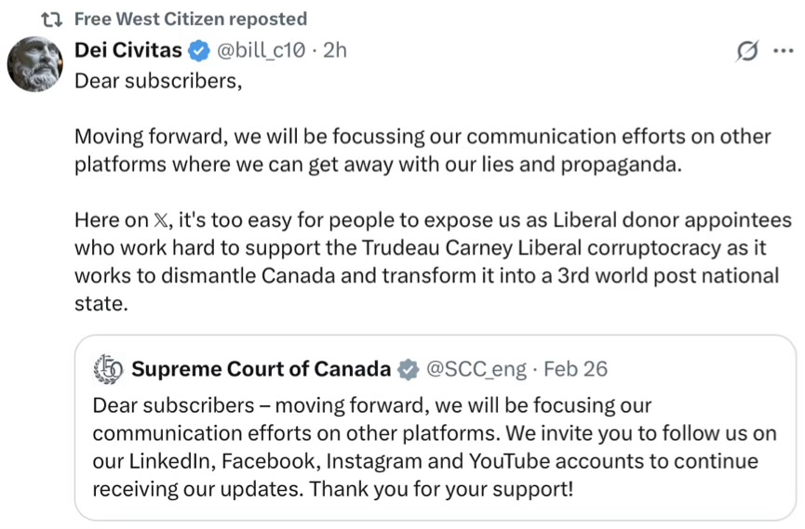805x529 pixels.
Task: Click the paragraph starting with "Here on"
Action: [x=433, y=262]
